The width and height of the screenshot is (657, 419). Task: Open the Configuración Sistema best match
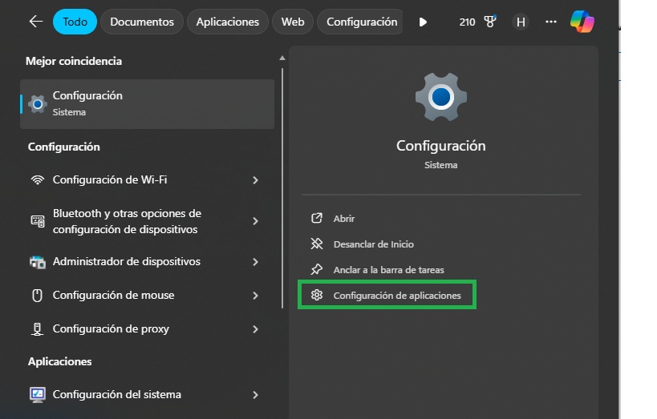(147, 104)
